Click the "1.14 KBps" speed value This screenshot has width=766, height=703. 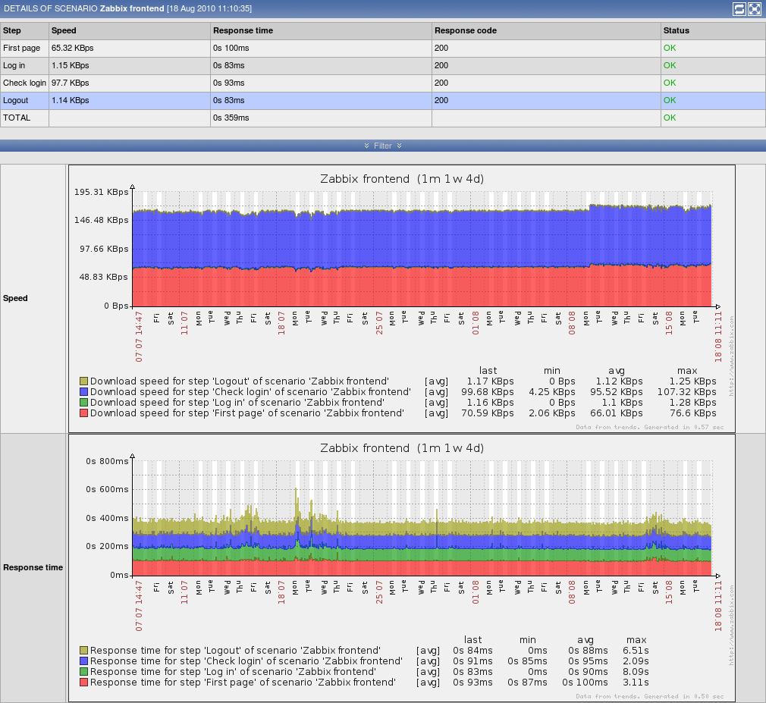(71, 100)
